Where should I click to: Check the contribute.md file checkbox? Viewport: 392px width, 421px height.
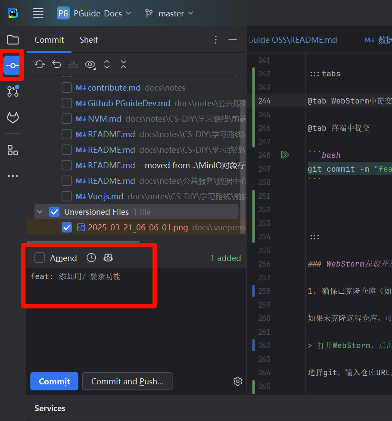click(x=66, y=88)
